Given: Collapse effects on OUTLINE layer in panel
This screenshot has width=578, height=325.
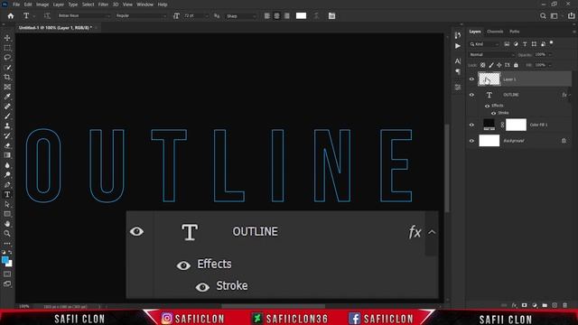Looking at the screenshot, I should tap(570, 95).
